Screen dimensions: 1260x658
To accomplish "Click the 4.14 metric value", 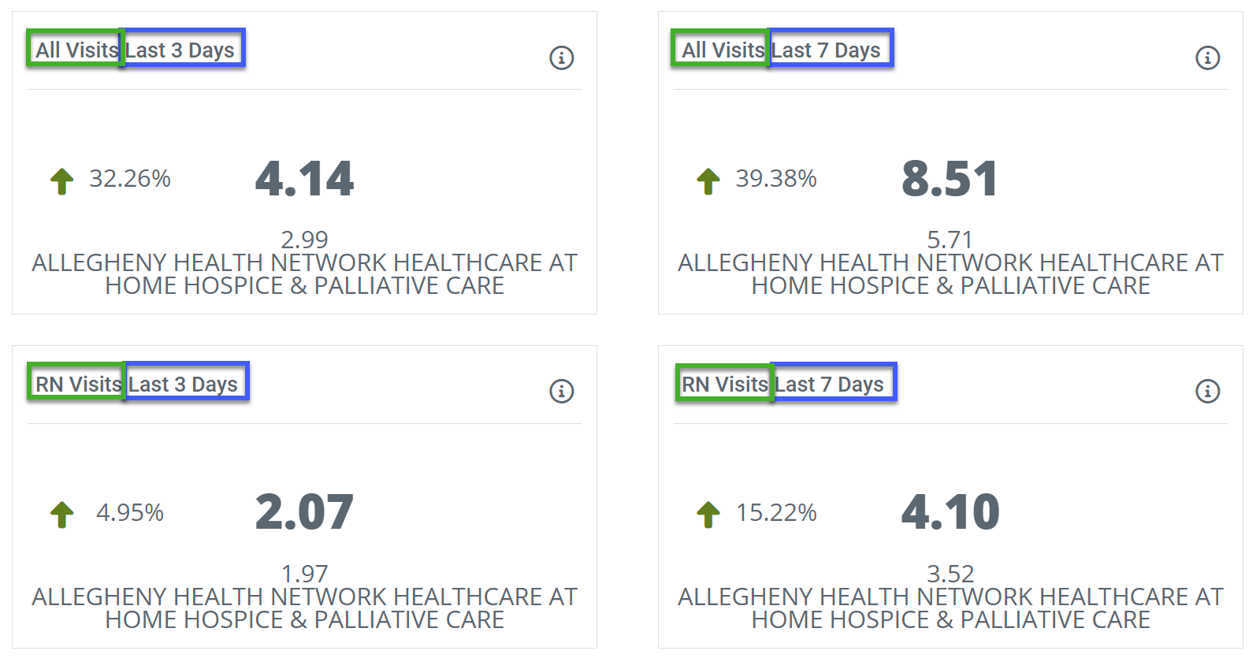I will click(x=305, y=179).
